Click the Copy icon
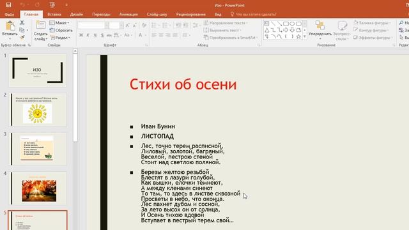Viewport: 409px width, 230px height. 22,30
